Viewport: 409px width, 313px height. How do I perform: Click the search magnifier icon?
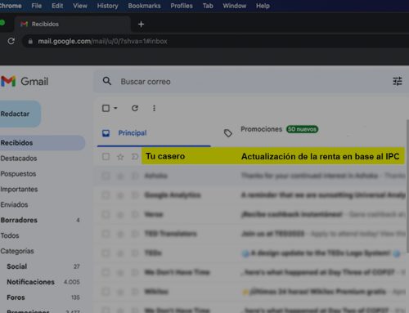107,81
